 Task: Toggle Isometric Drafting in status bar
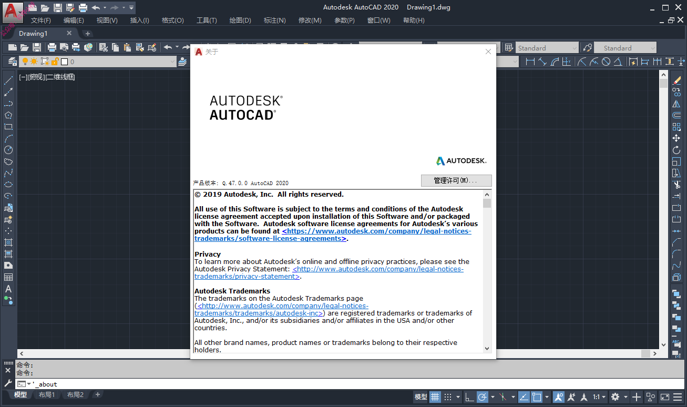point(503,396)
